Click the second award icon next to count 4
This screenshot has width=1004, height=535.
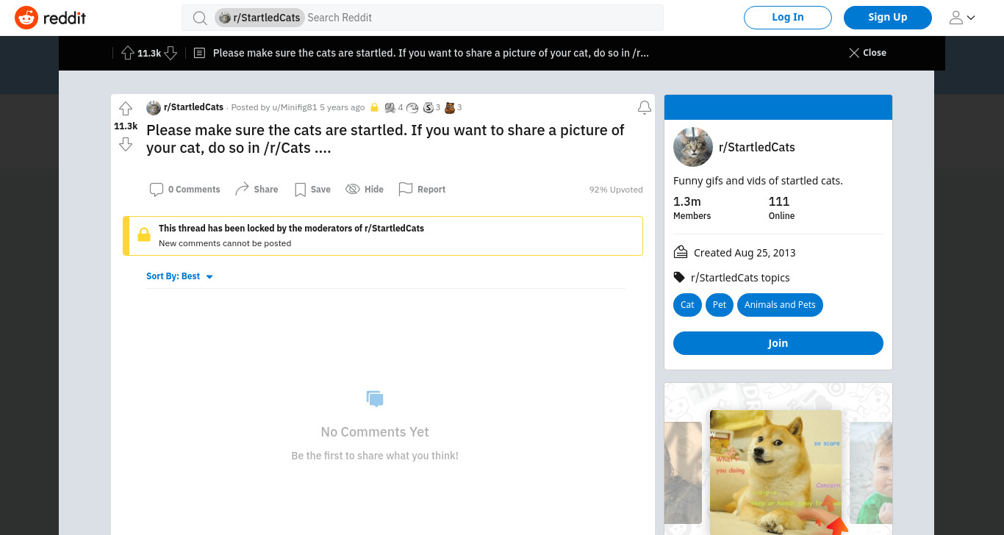tap(412, 107)
